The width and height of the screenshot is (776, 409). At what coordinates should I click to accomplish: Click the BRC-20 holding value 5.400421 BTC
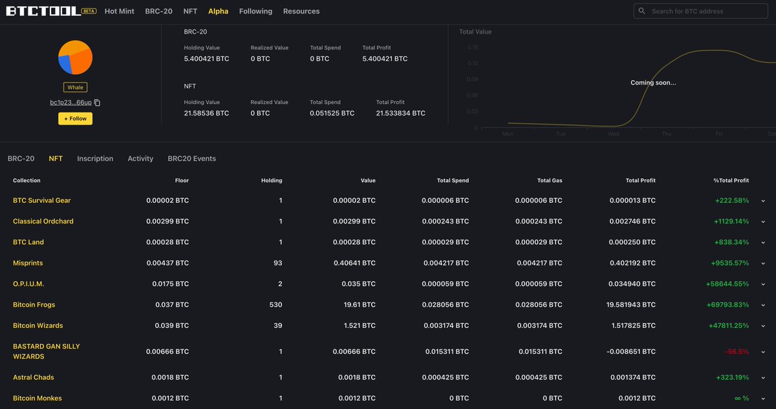(206, 59)
